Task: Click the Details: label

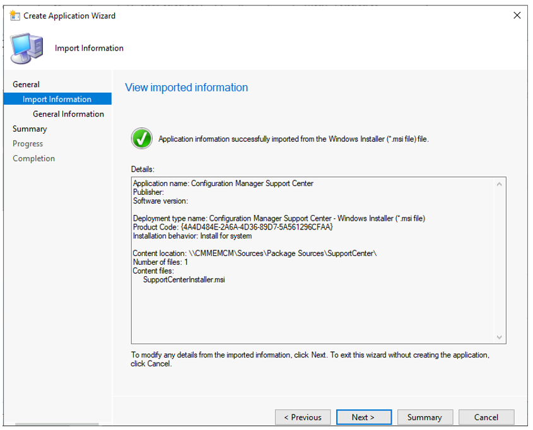Action: click(x=143, y=169)
